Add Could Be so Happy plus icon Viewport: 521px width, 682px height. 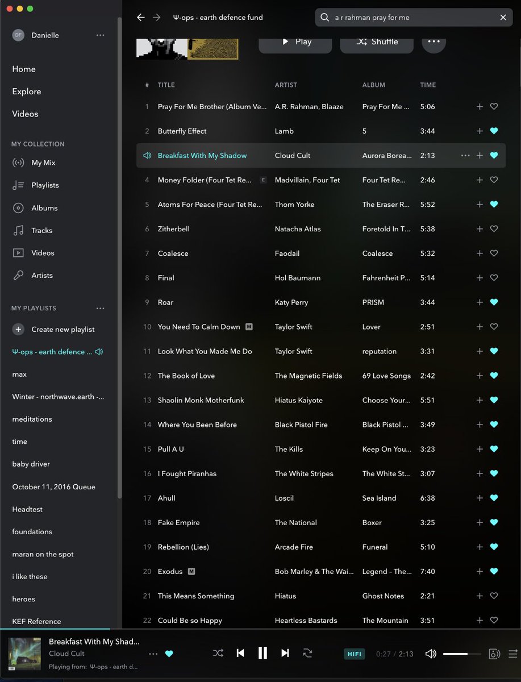480,621
